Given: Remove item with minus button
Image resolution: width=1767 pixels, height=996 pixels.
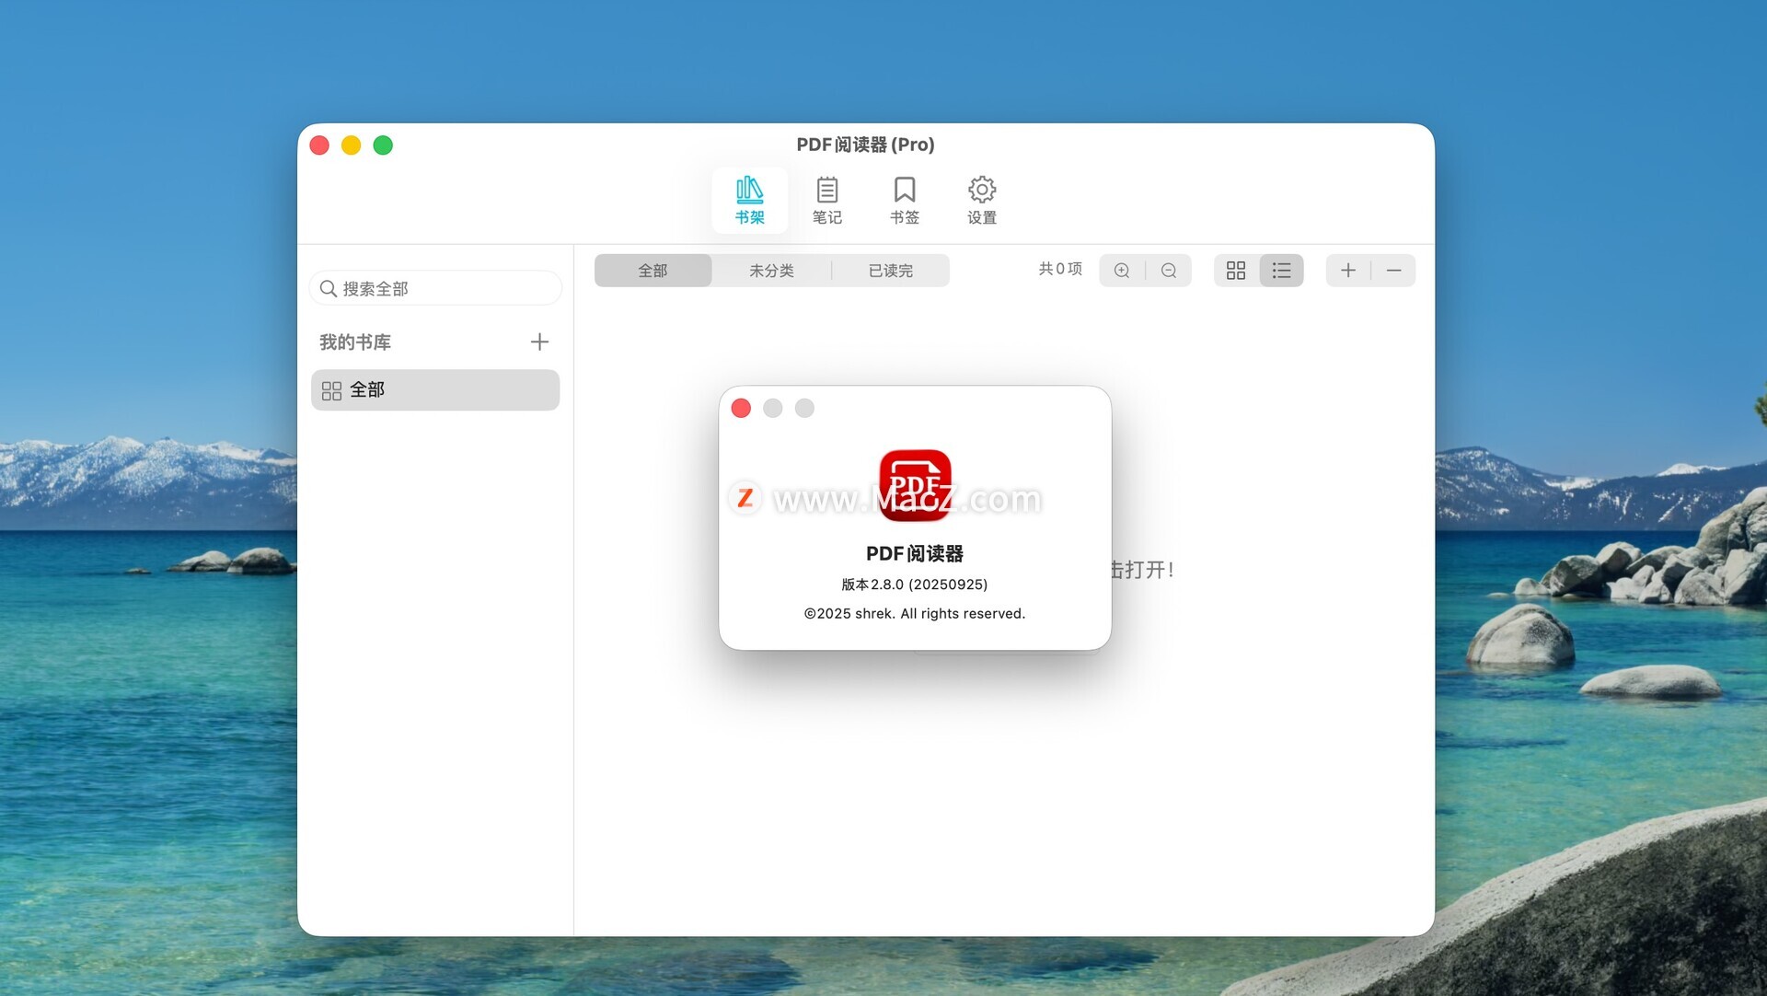Looking at the screenshot, I should [1393, 271].
